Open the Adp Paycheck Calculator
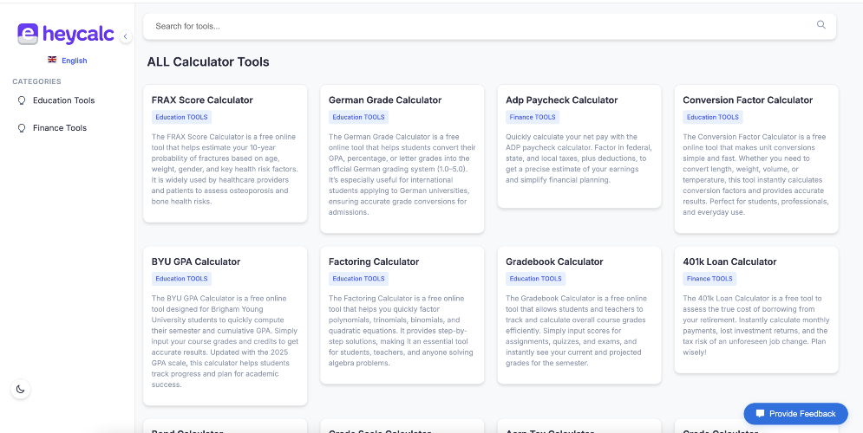Image resolution: width=863 pixels, height=433 pixels. click(x=561, y=100)
